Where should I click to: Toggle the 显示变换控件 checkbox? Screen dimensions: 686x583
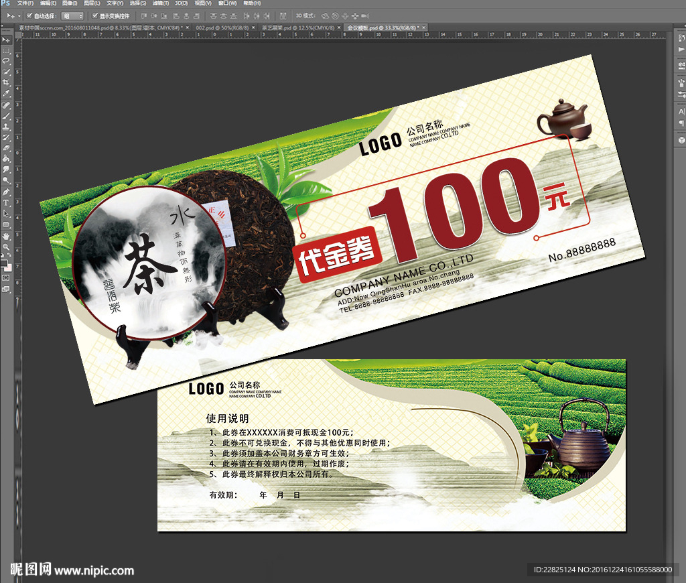tap(95, 16)
